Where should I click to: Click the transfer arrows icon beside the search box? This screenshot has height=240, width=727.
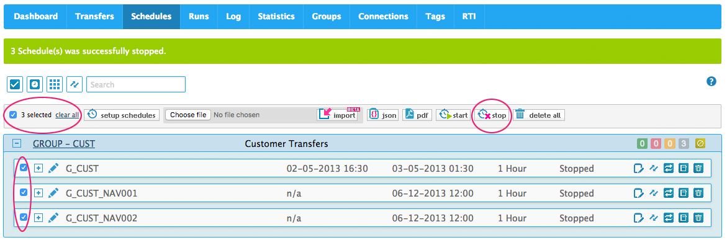(74, 84)
